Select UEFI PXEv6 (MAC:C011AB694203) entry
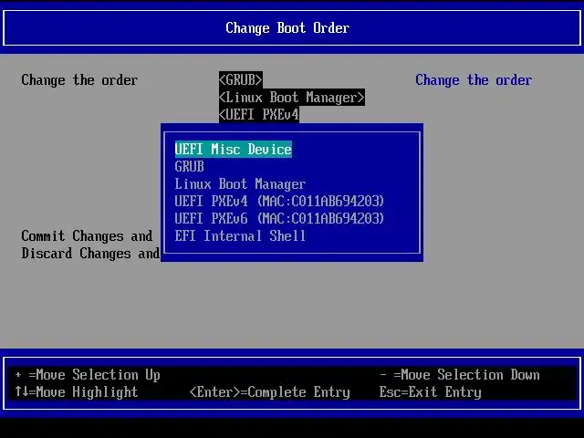Screen dimensions: 584x438 tap(279, 218)
